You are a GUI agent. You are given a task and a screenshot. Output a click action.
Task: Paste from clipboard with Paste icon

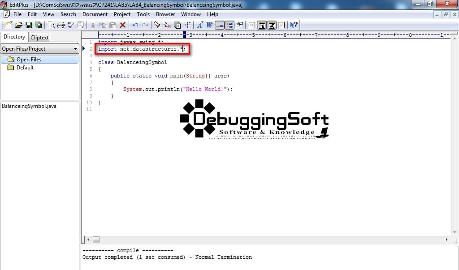(x=113, y=25)
